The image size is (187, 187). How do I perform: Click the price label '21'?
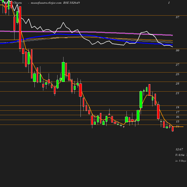click(177, 93)
